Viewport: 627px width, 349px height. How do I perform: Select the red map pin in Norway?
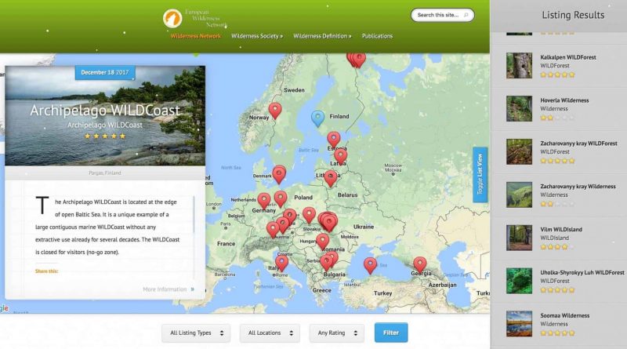(275, 111)
